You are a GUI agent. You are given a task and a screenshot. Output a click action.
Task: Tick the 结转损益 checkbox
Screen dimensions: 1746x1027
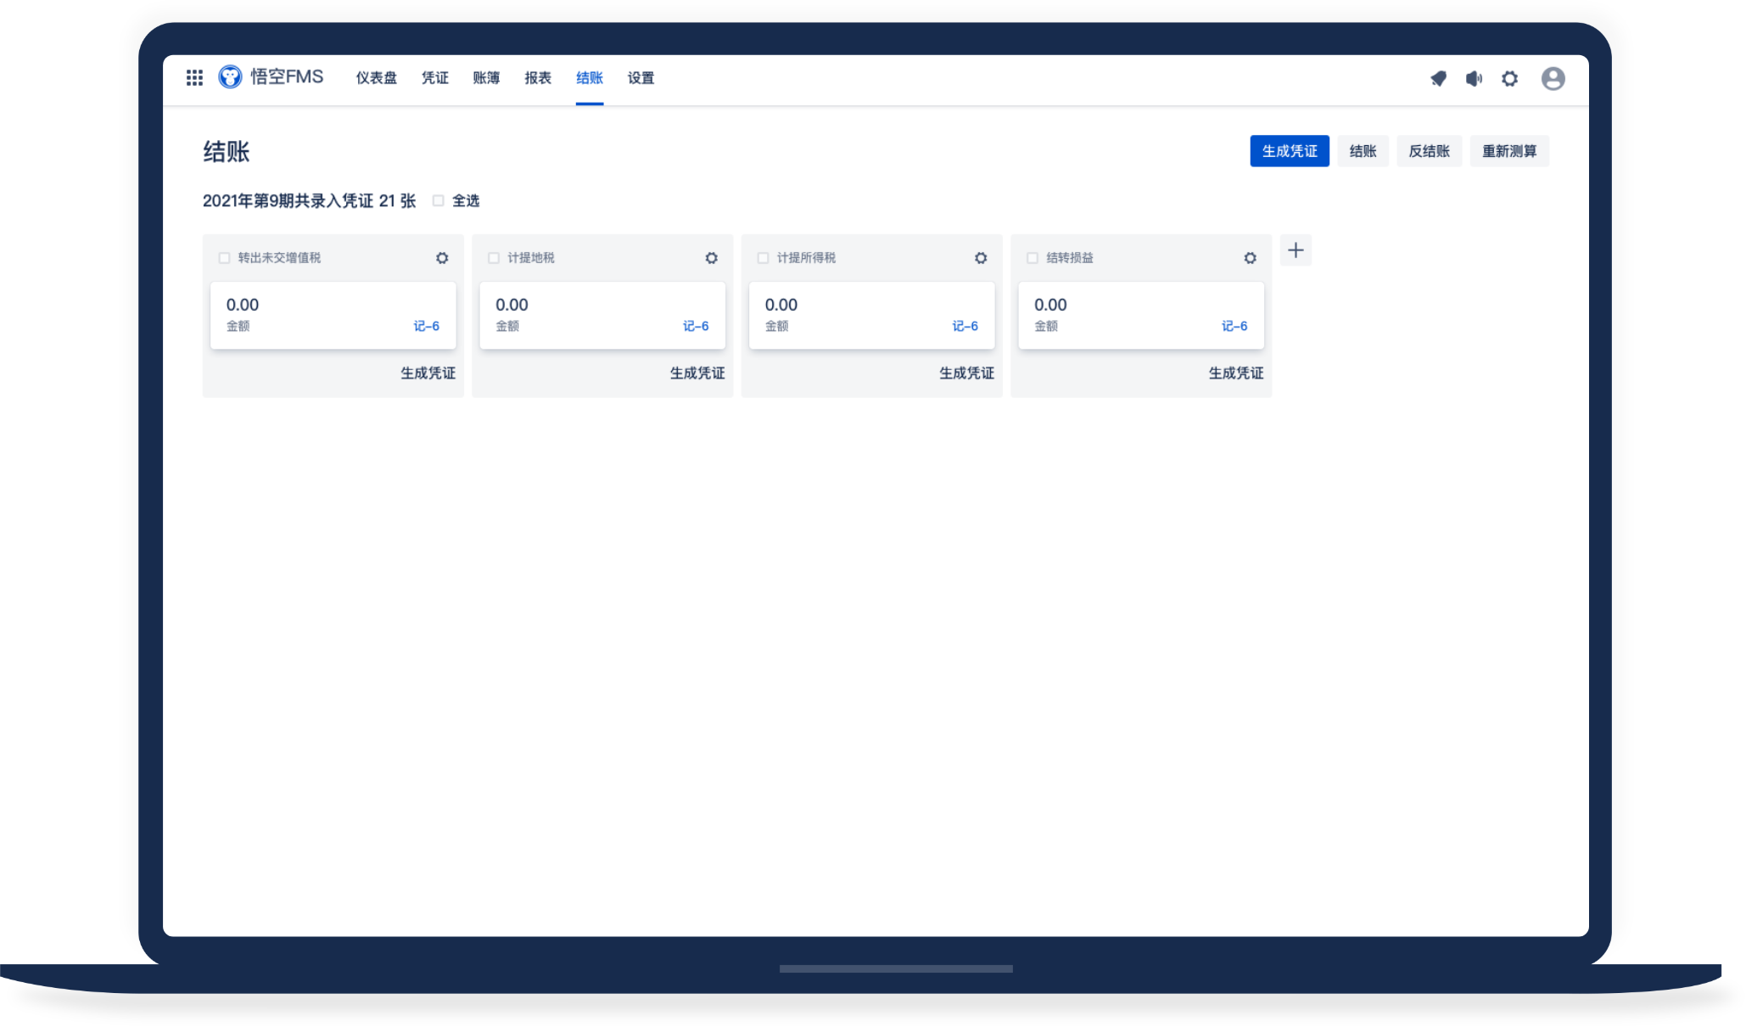1032,258
